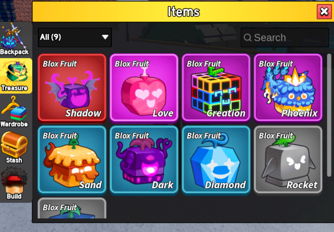Open the Stash chest icon
The width and height of the screenshot is (334, 232).
pos(15,148)
